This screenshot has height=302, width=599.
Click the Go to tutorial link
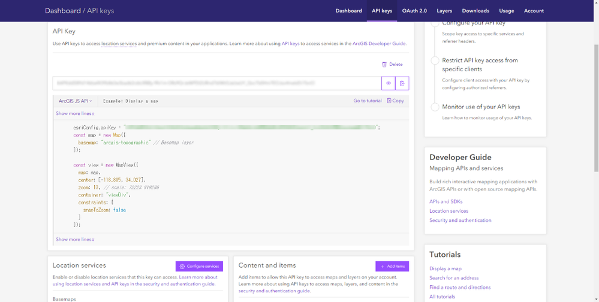pyautogui.click(x=368, y=101)
